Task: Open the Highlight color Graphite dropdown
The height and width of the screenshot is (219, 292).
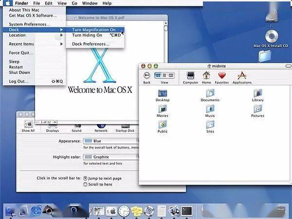Action: click(x=111, y=157)
